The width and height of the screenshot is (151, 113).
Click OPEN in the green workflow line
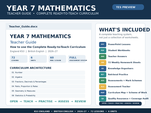point(14,101)
